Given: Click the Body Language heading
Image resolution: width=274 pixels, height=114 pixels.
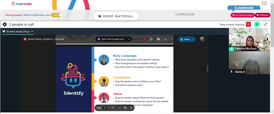Looking at the screenshot, I should point(125,56).
